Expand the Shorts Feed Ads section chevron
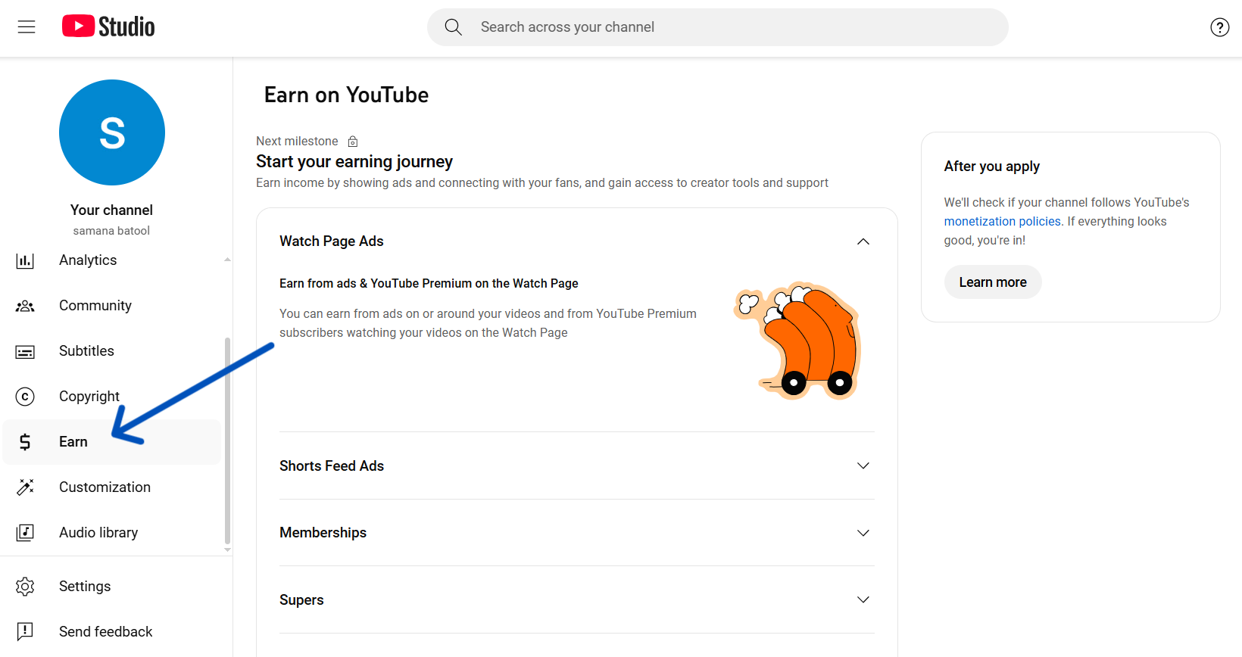 [x=863, y=466]
